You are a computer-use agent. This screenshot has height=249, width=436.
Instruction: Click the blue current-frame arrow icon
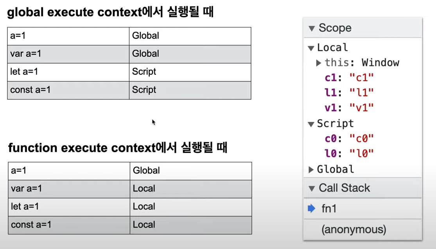(x=312, y=208)
